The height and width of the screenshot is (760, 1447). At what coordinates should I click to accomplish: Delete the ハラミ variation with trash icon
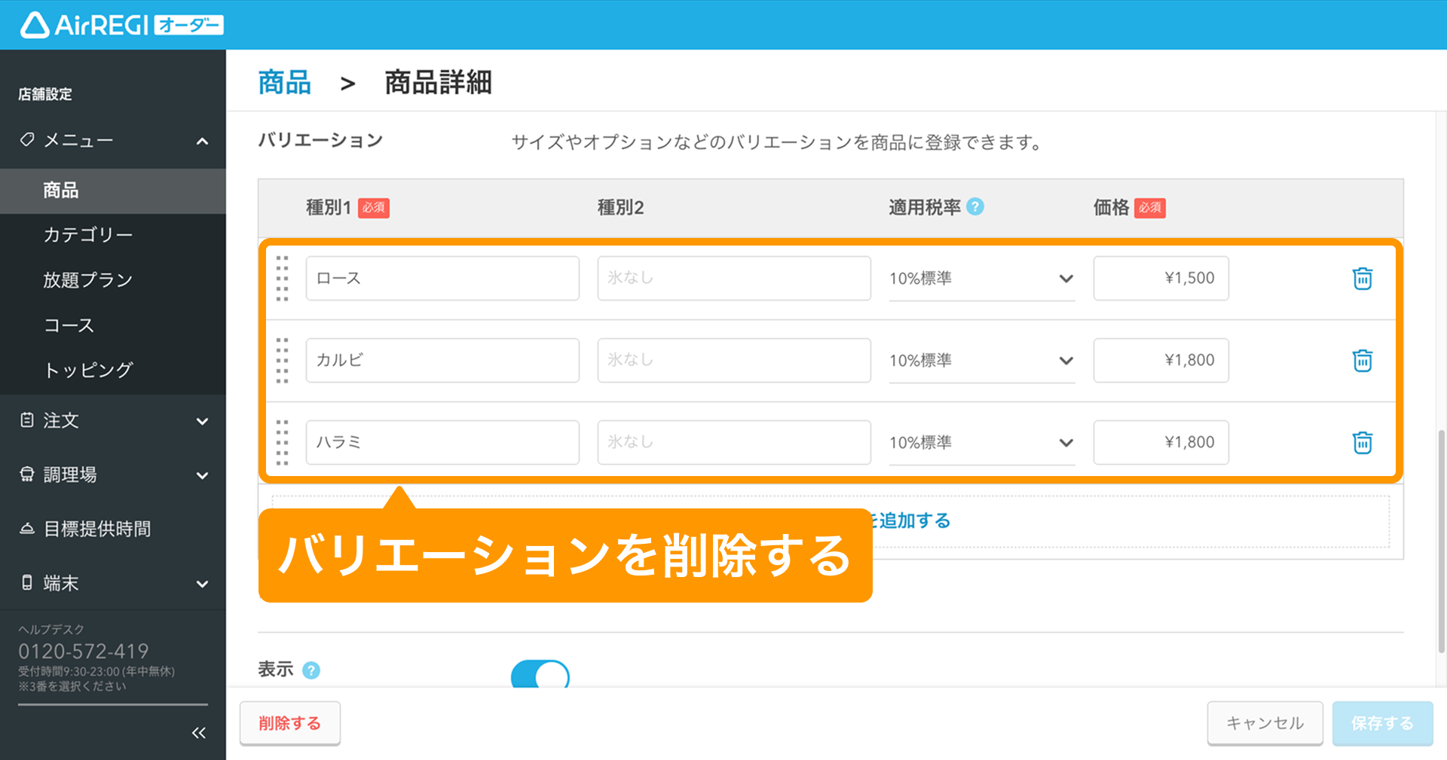1363,443
